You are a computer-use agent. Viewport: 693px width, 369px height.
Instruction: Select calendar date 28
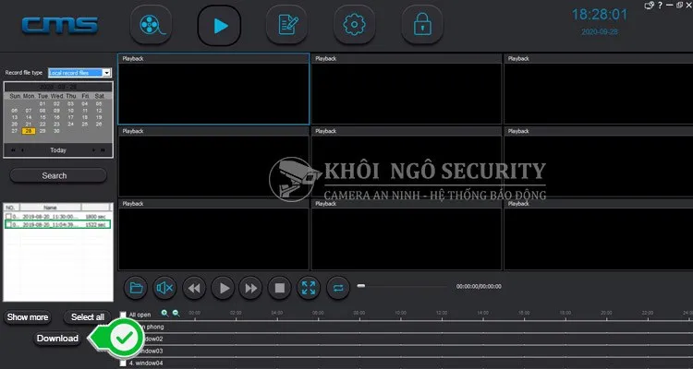point(29,131)
